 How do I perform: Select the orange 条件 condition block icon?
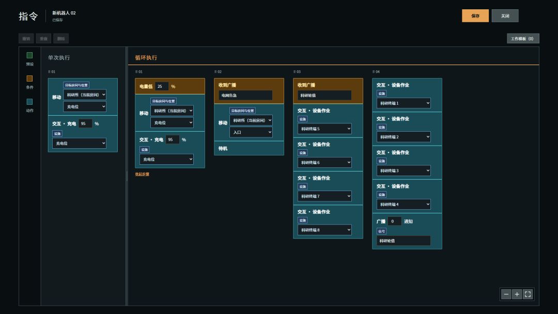(x=29, y=78)
